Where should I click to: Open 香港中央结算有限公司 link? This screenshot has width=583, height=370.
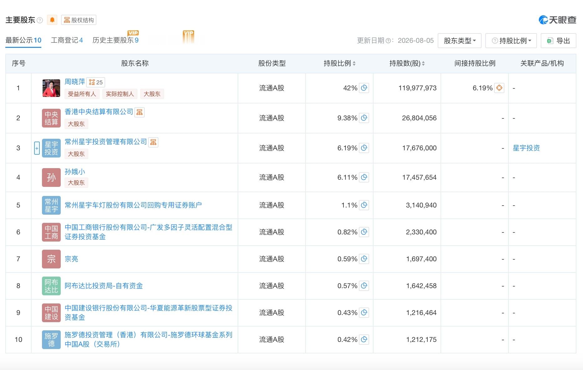coord(99,112)
